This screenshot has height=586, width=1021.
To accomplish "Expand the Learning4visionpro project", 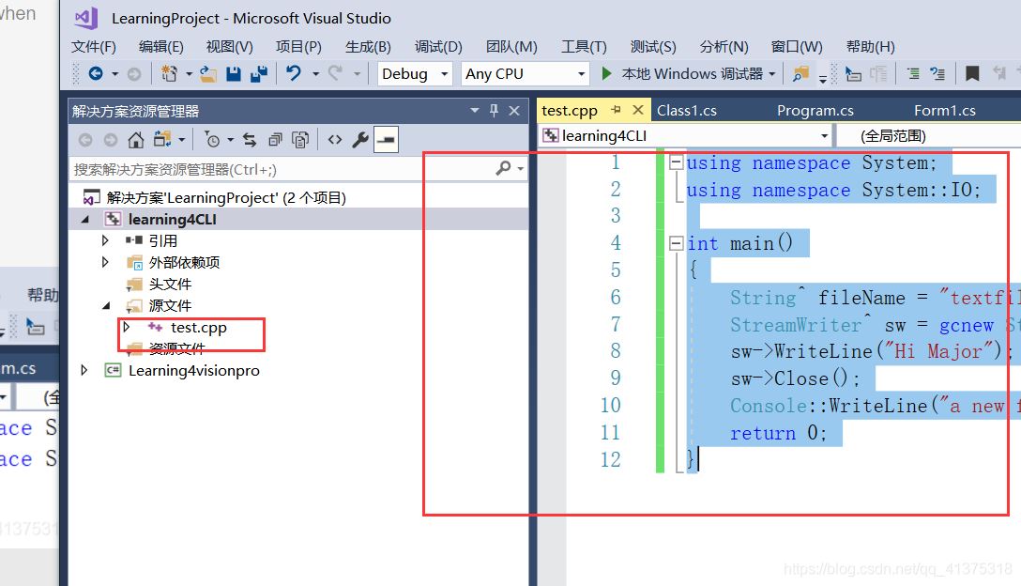I will pos(84,370).
